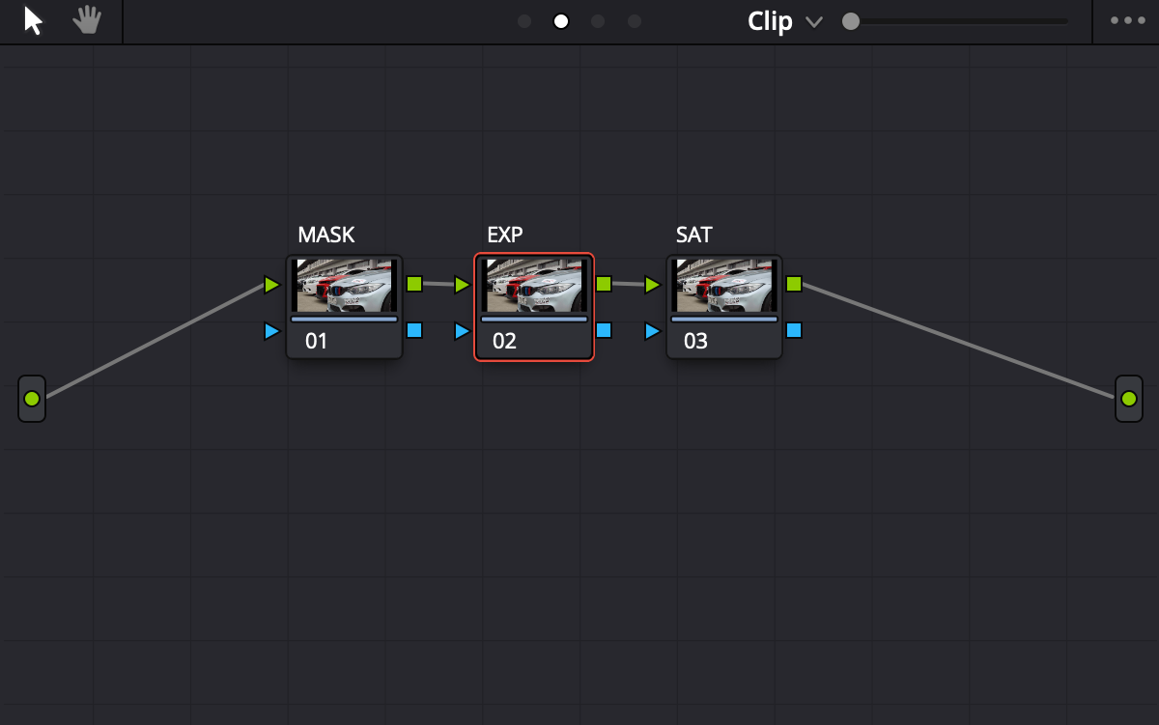Adjust the node graph zoom slider
The height and width of the screenshot is (725, 1159).
(x=851, y=19)
